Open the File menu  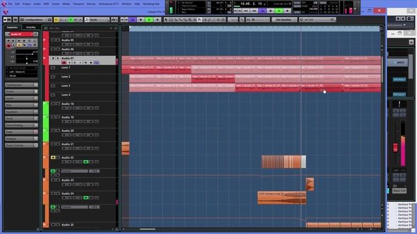(10, 4)
